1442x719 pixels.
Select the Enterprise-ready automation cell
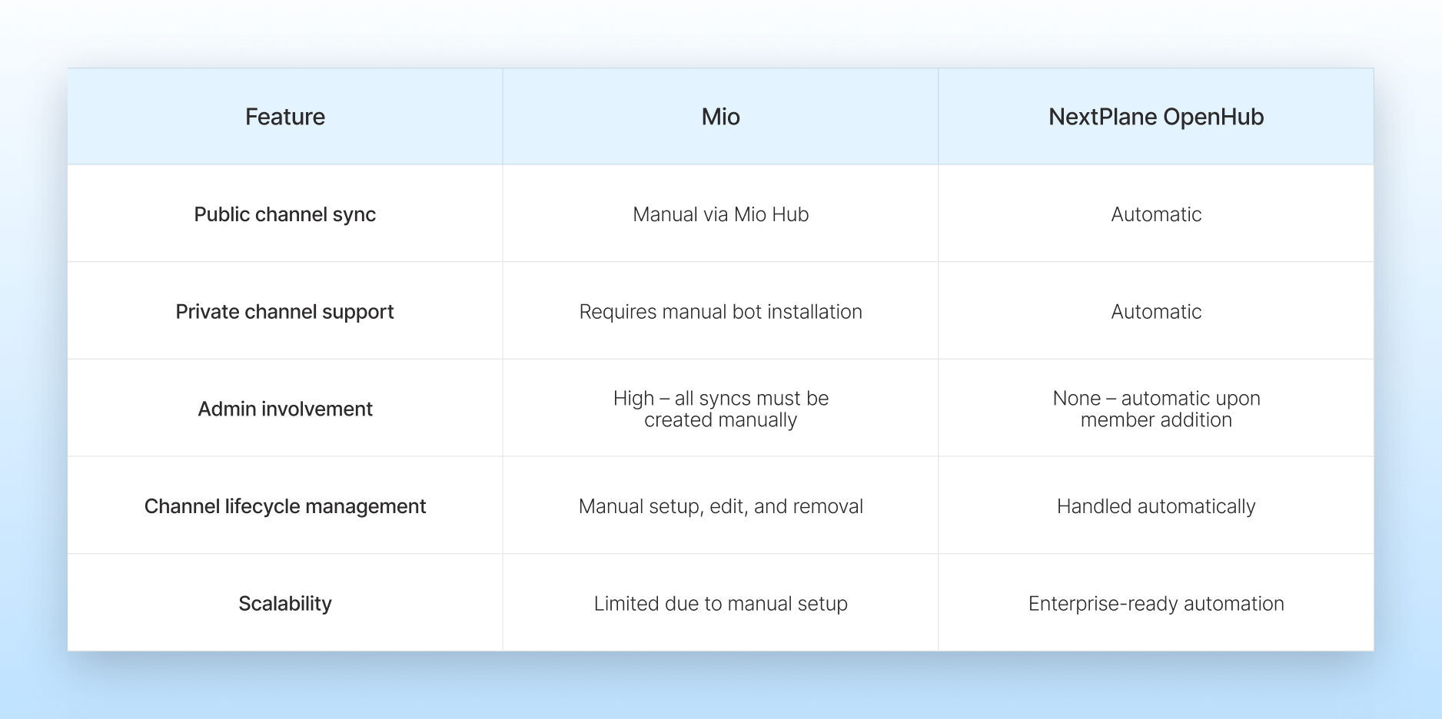pyautogui.click(x=1155, y=604)
